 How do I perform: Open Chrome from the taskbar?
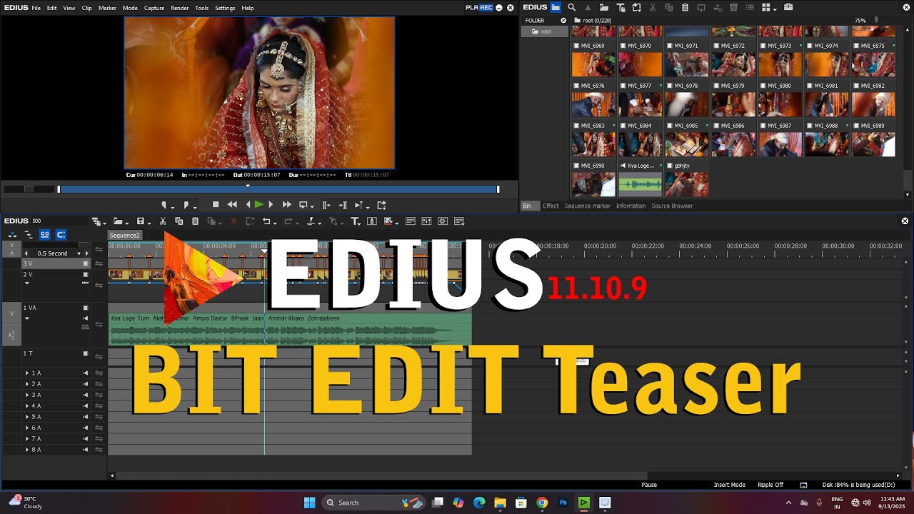point(542,503)
